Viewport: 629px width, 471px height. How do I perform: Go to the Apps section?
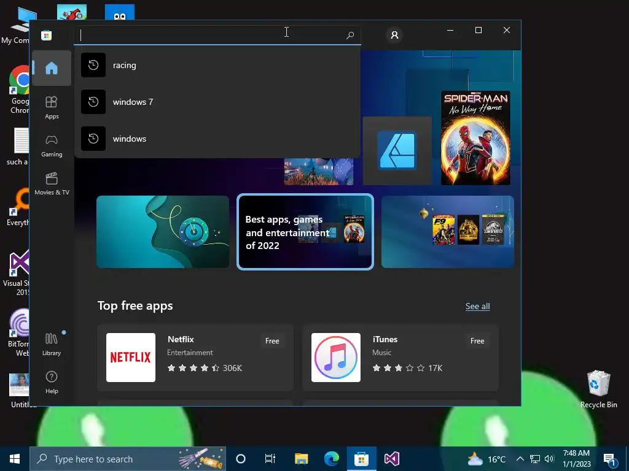(52, 107)
